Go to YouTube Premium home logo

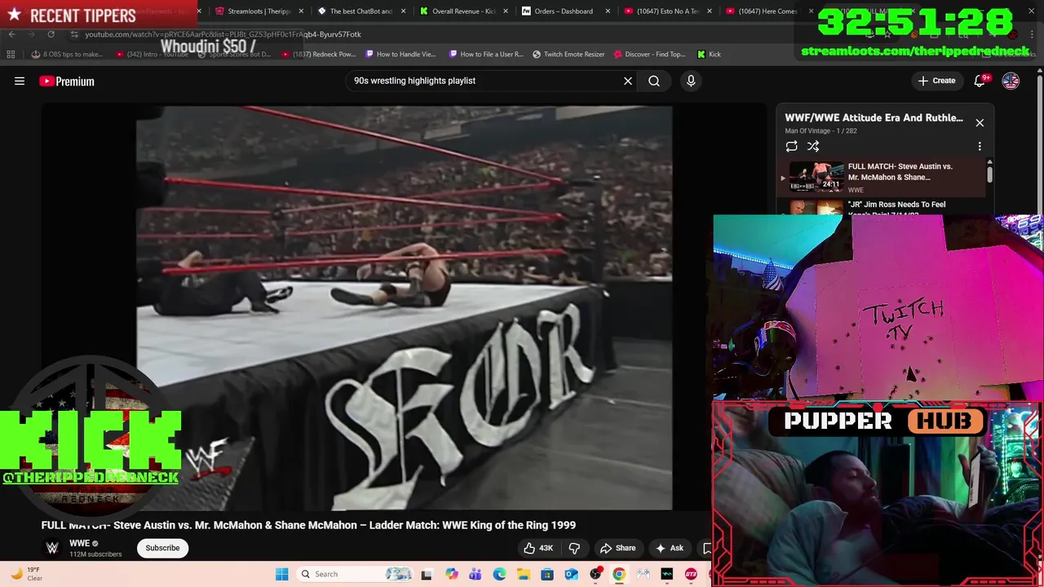pos(67,81)
